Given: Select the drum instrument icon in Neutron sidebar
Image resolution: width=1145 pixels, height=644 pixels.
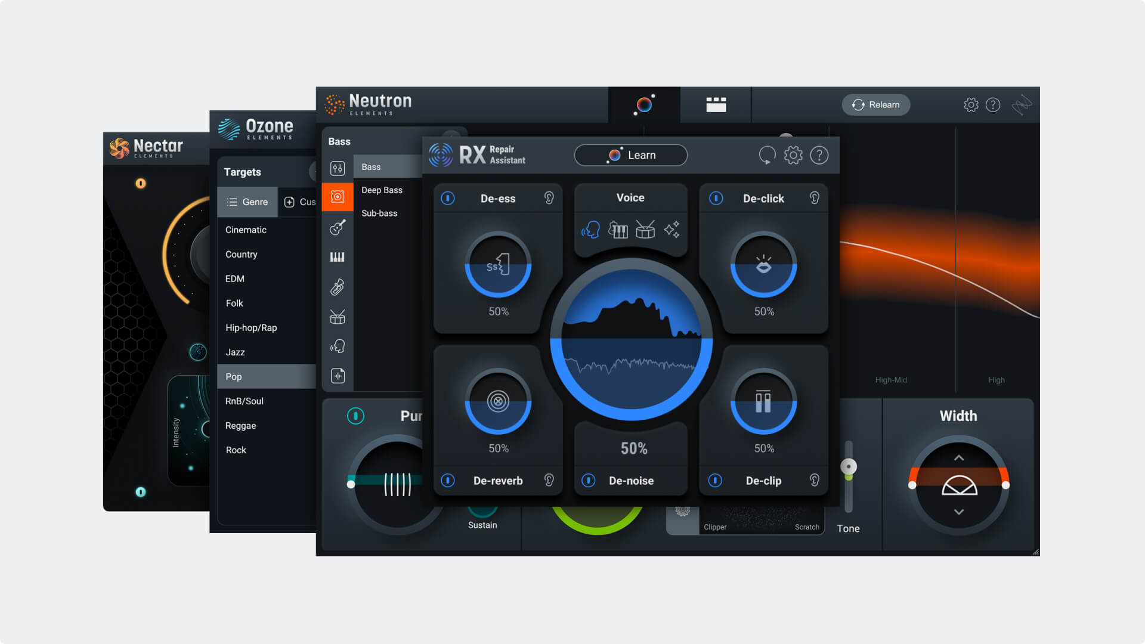Looking at the screenshot, I should tap(338, 317).
